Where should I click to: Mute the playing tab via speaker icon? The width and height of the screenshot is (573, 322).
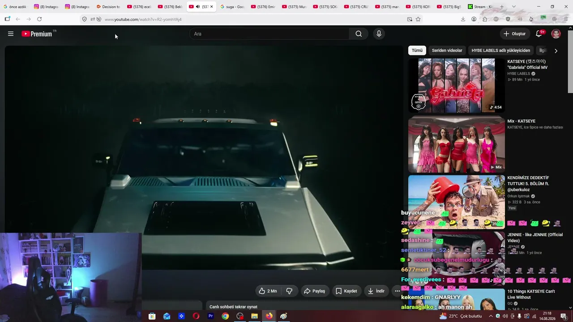198,7
